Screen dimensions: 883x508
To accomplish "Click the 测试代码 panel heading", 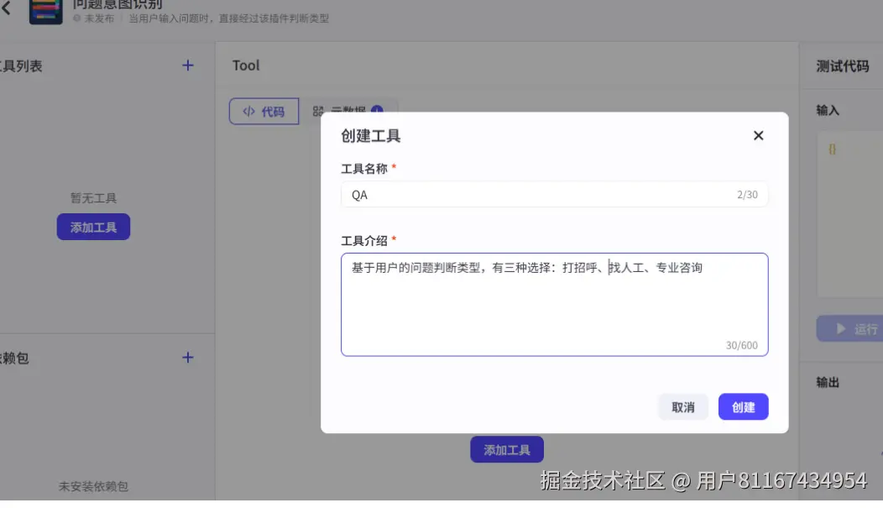I will pyautogui.click(x=843, y=65).
